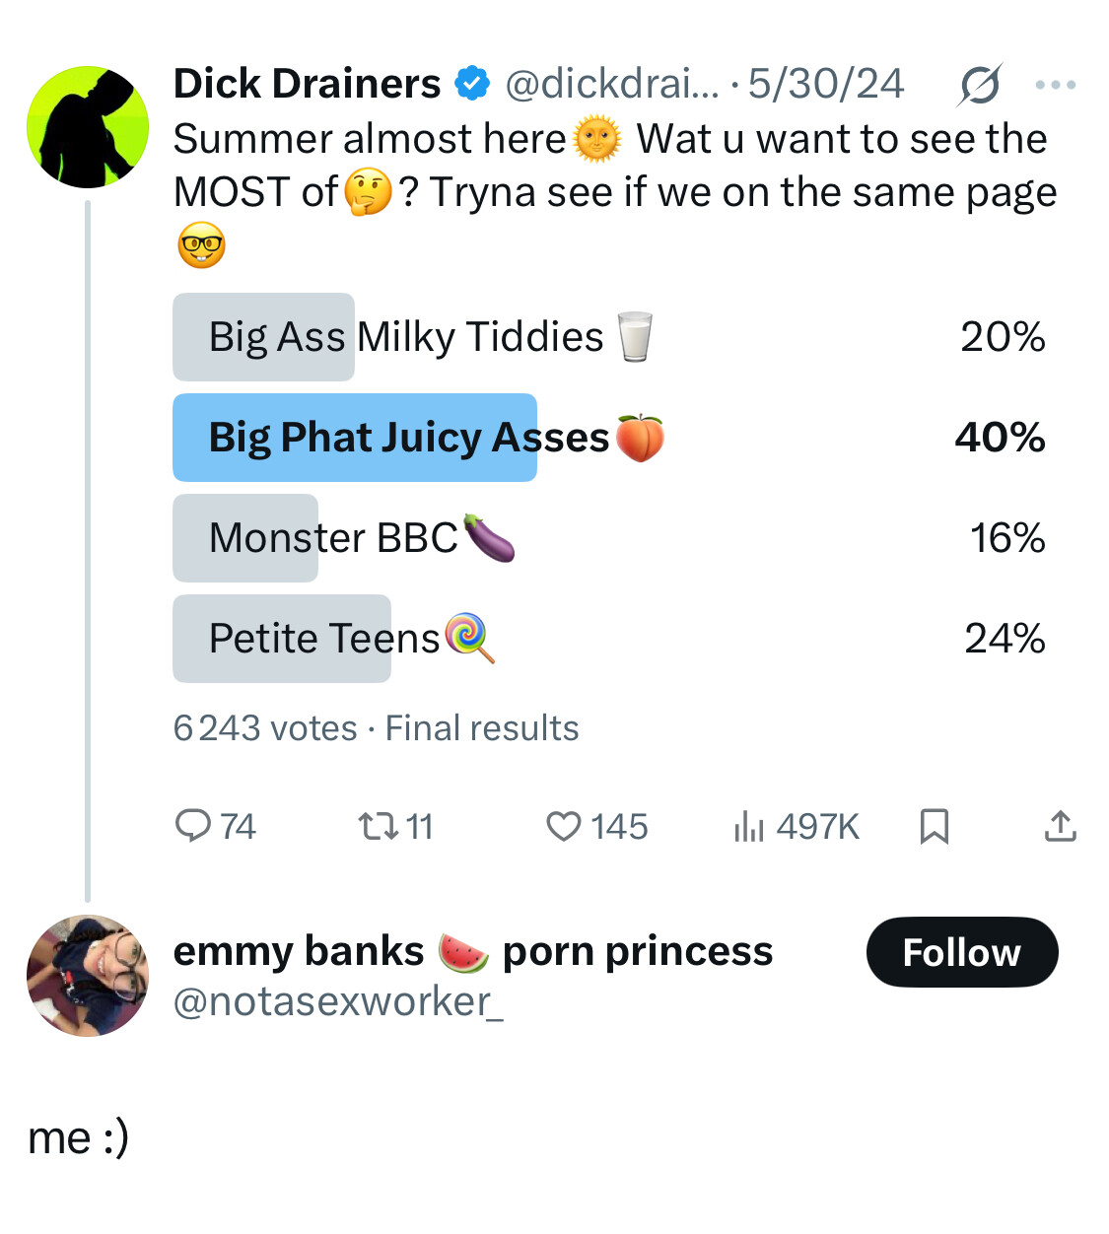The image size is (1109, 1234).
Task: Click the silhouette profile avatar
Action: (x=88, y=126)
